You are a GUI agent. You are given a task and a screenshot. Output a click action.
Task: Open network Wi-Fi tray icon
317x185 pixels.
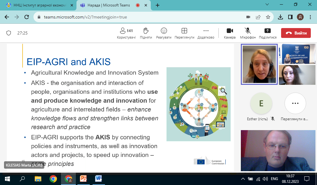click(258, 179)
